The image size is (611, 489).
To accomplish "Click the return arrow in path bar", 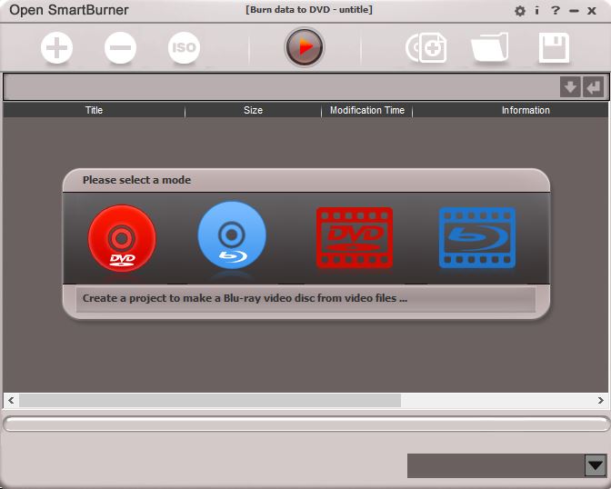I will coord(593,87).
